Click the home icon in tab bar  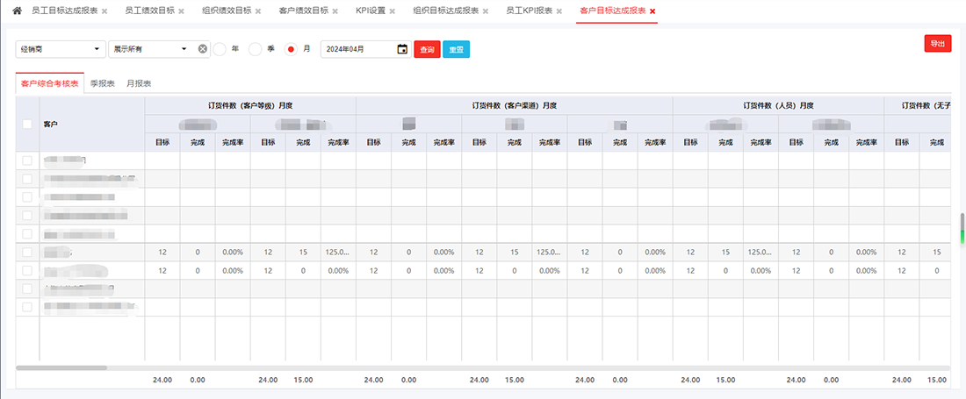[17, 11]
